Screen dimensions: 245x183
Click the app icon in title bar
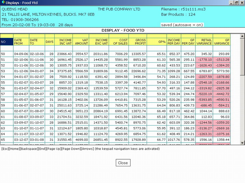tap(3, 3)
